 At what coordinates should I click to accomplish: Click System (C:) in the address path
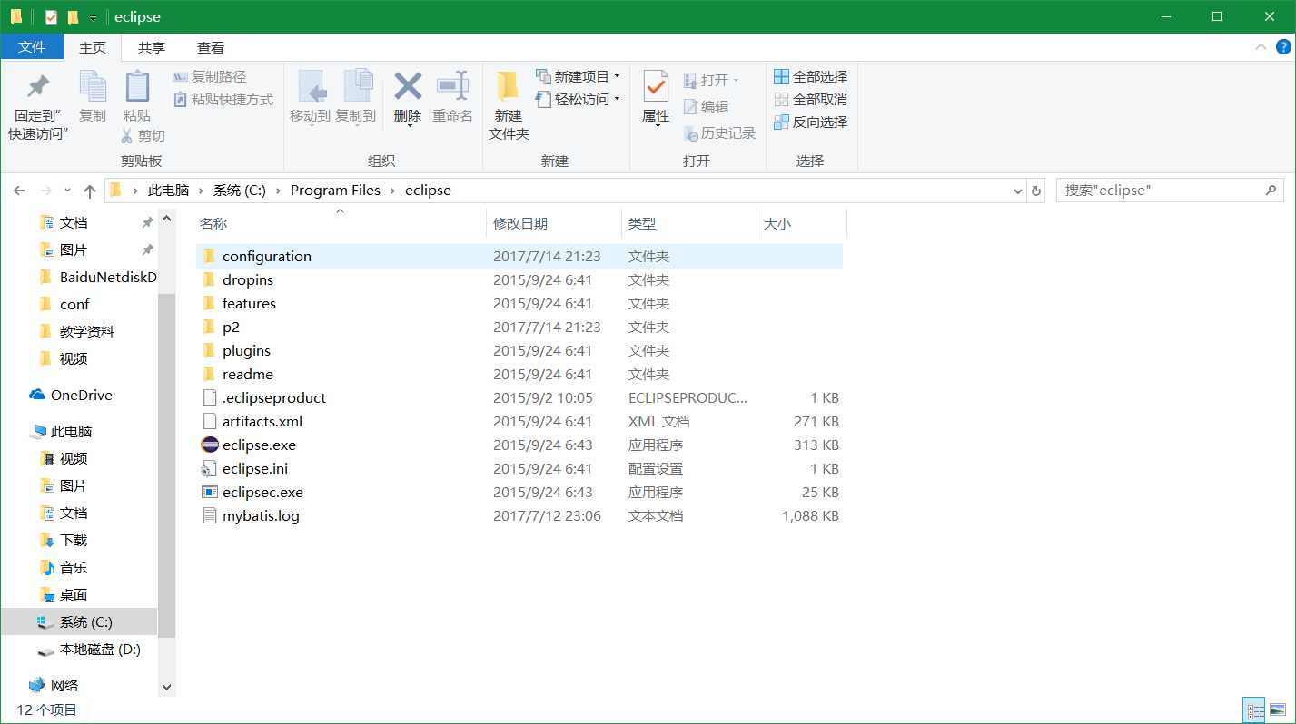(240, 191)
